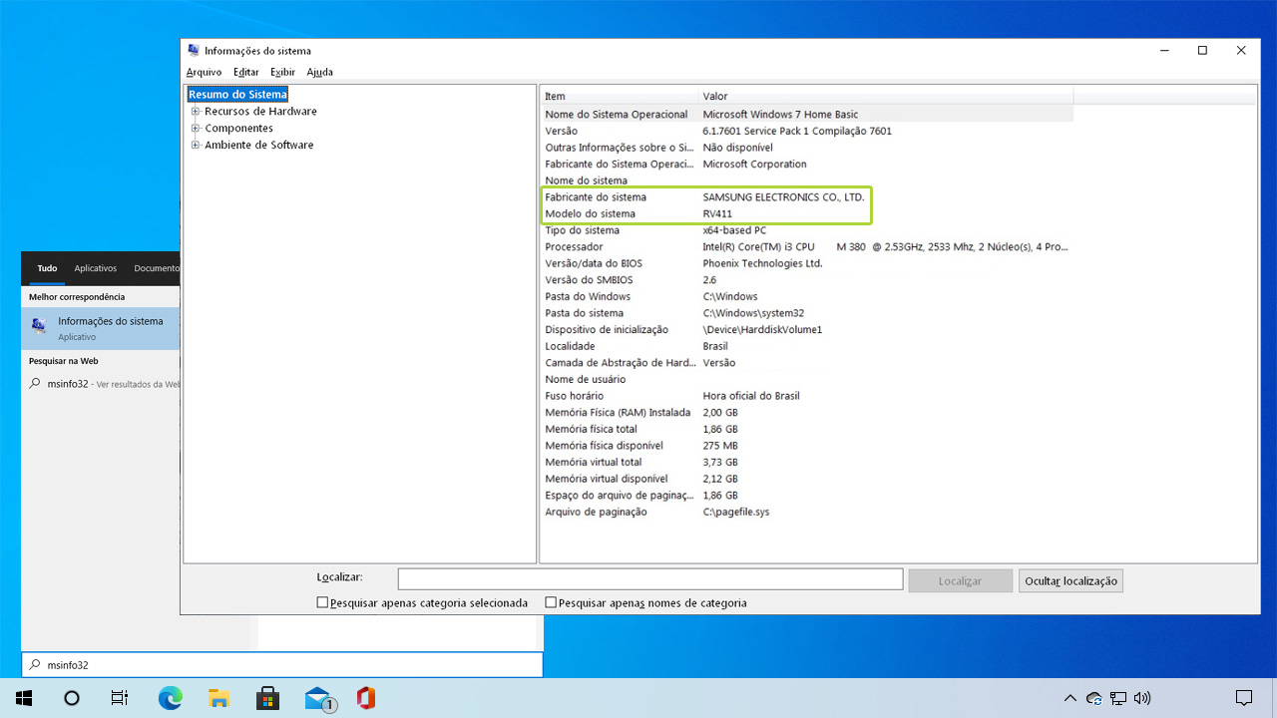Select 'Tipo do sistema' row

point(806,230)
